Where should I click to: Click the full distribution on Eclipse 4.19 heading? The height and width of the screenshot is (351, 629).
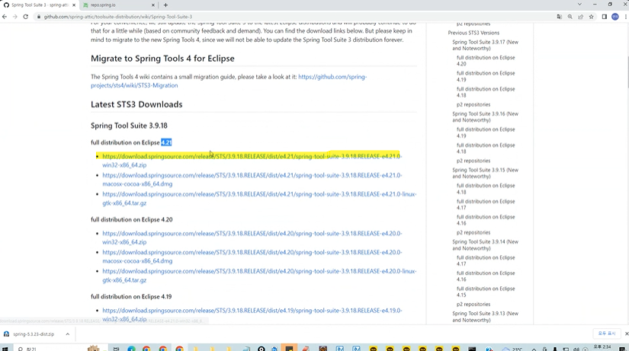pyautogui.click(x=131, y=296)
